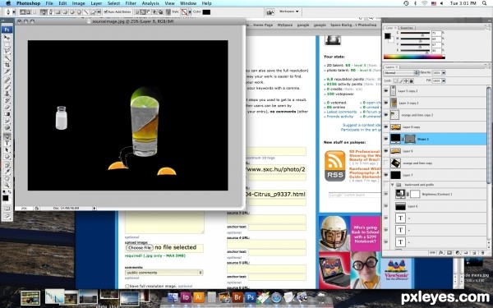Image resolution: width=493 pixels, height=308 pixels.
Task: Select the Rectangular Marquee tool
Action: click(x=7, y=44)
